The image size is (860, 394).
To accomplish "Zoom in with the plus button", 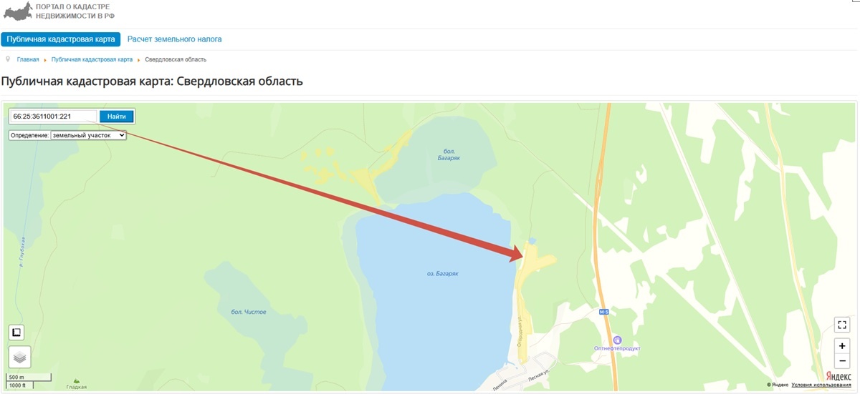I will [843, 346].
